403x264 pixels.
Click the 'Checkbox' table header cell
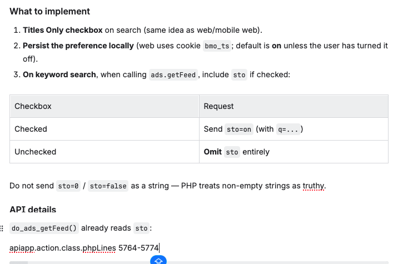tap(105, 106)
